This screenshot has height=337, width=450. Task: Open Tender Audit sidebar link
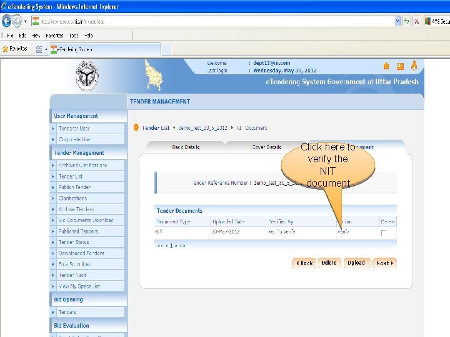tap(72, 275)
